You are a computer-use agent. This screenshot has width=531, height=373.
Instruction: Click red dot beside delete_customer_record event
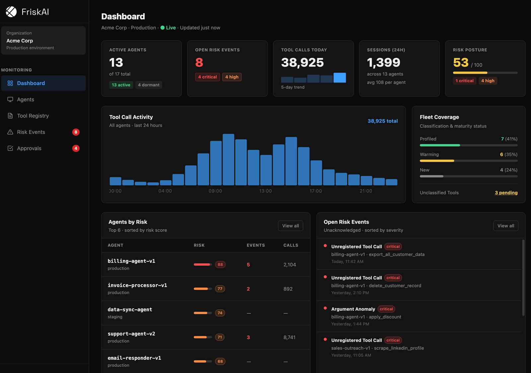pos(325,277)
